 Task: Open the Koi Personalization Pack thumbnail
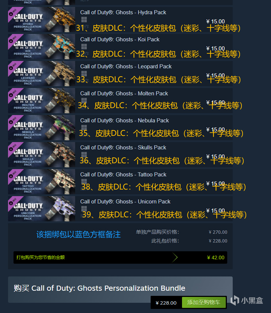pyautogui.click(x=42, y=46)
